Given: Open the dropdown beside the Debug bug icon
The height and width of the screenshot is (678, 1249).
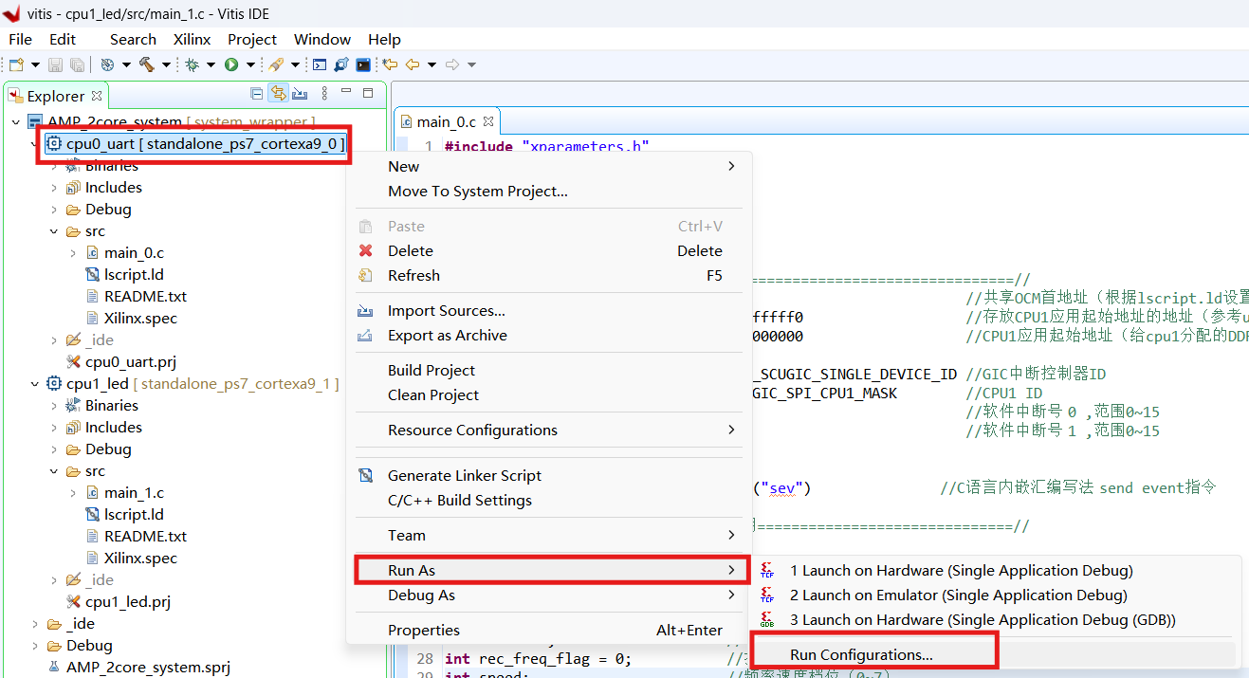Looking at the screenshot, I should tap(211, 65).
